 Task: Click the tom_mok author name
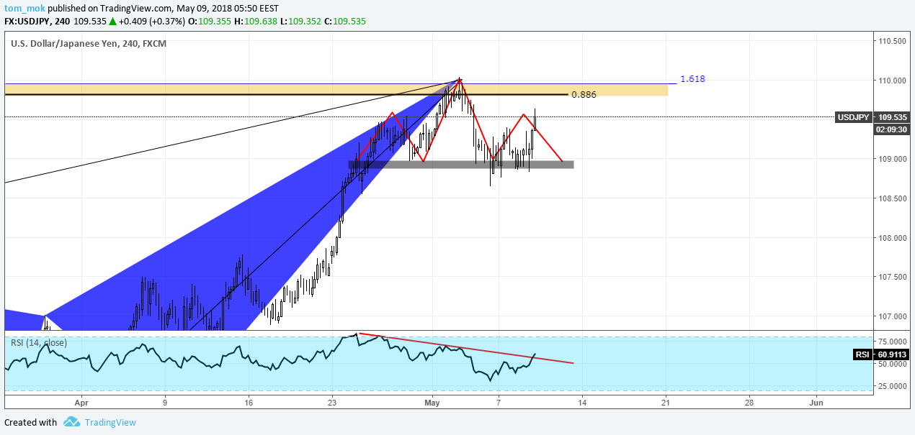pyautogui.click(x=23, y=8)
